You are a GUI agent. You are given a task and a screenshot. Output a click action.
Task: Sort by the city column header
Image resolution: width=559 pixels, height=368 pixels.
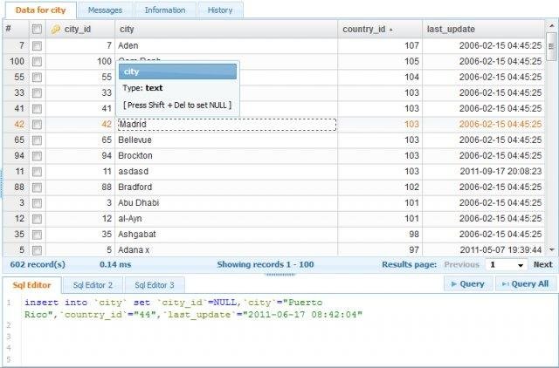(226, 29)
